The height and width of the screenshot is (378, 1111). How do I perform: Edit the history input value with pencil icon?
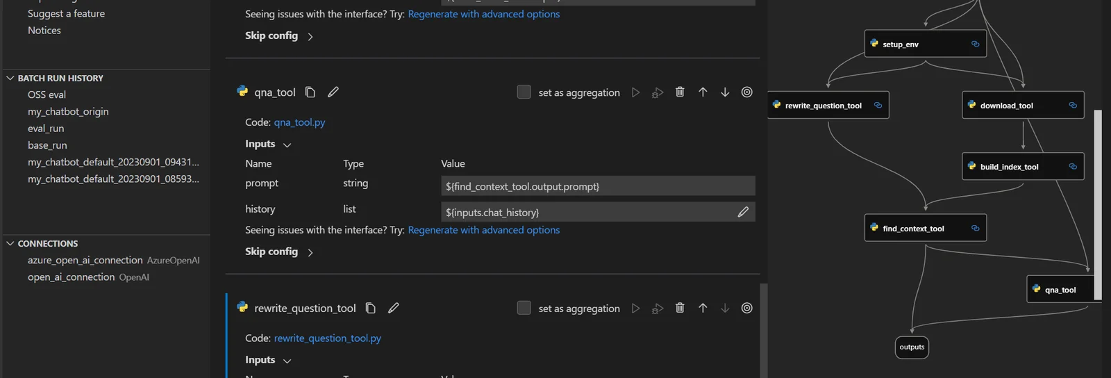[743, 212]
